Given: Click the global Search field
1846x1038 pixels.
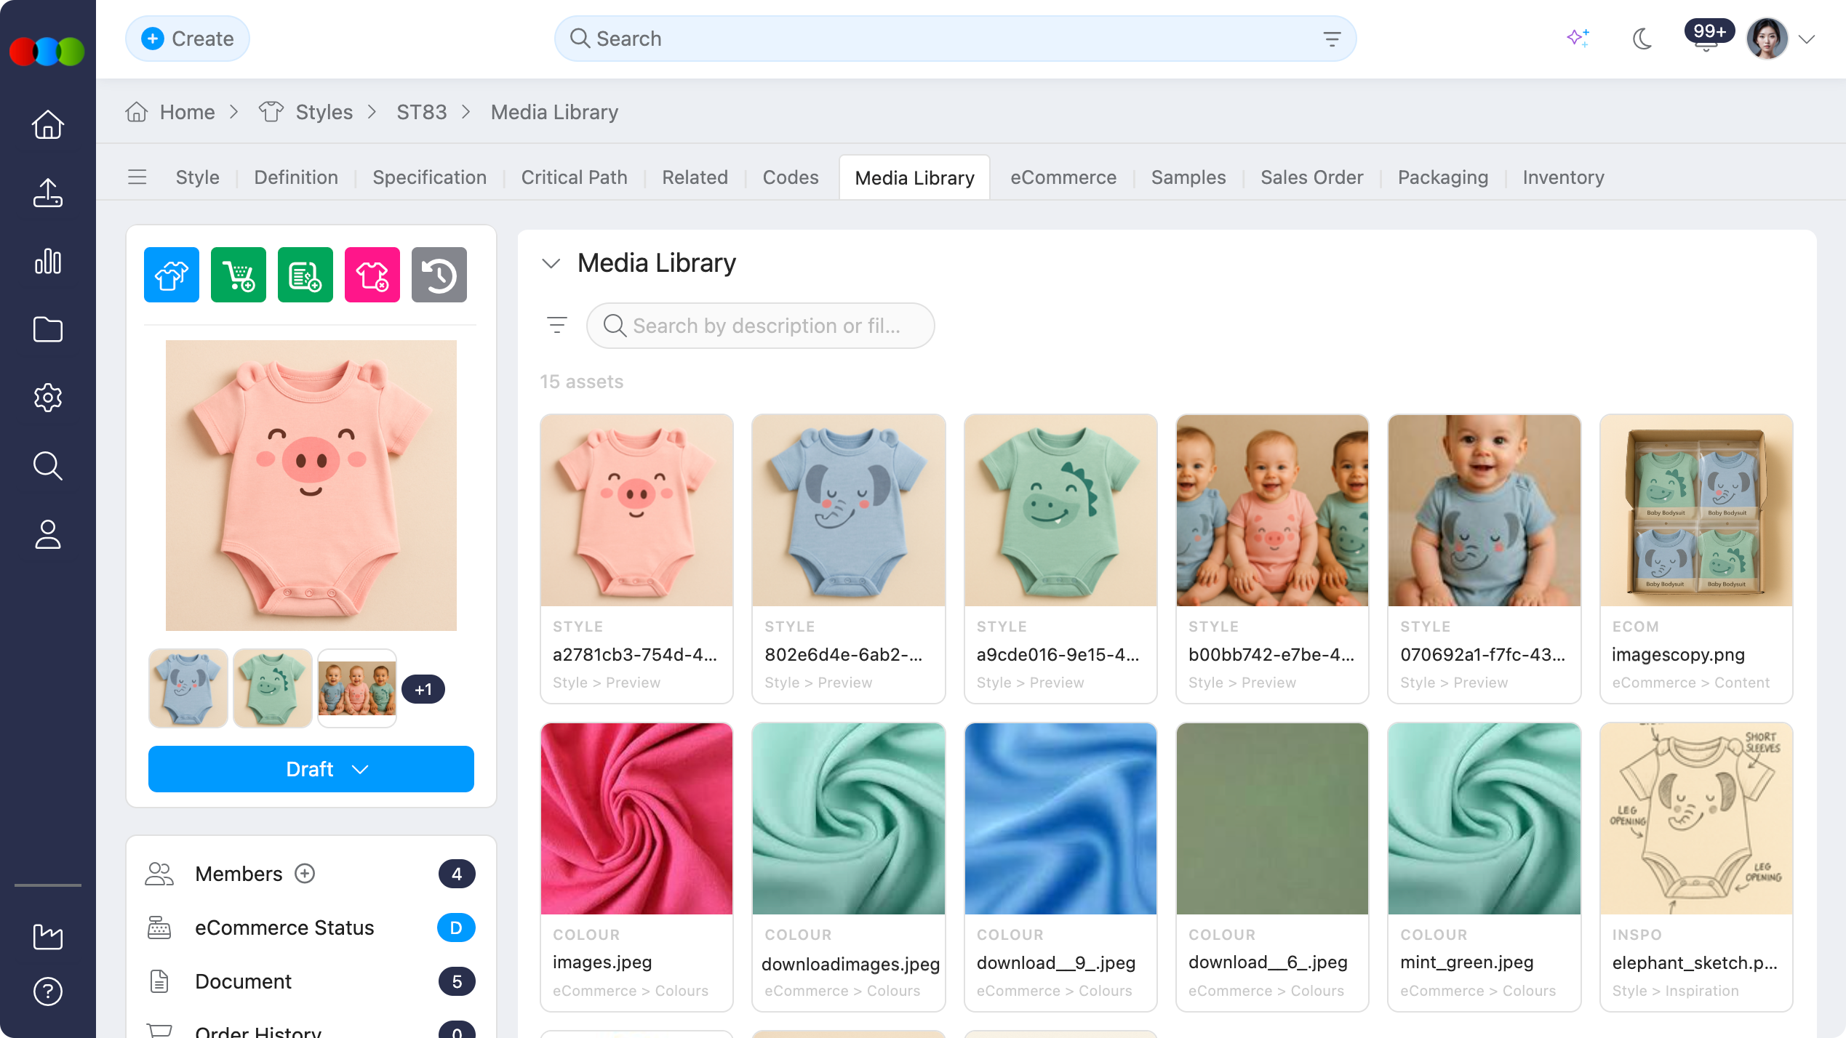Looking at the screenshot, I should point(956,39).
